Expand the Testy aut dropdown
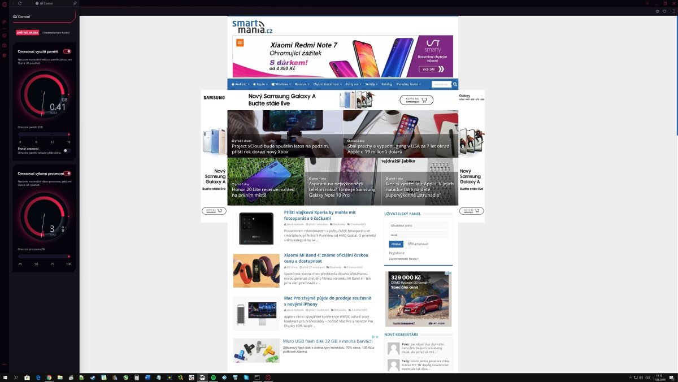 pyautogui.click(x=354, y=84)
